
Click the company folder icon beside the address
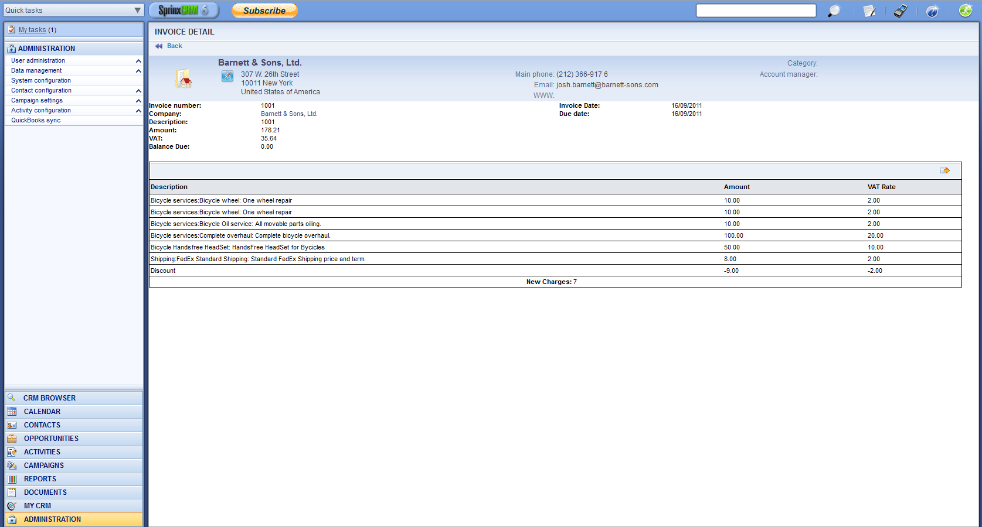point(183,78)
